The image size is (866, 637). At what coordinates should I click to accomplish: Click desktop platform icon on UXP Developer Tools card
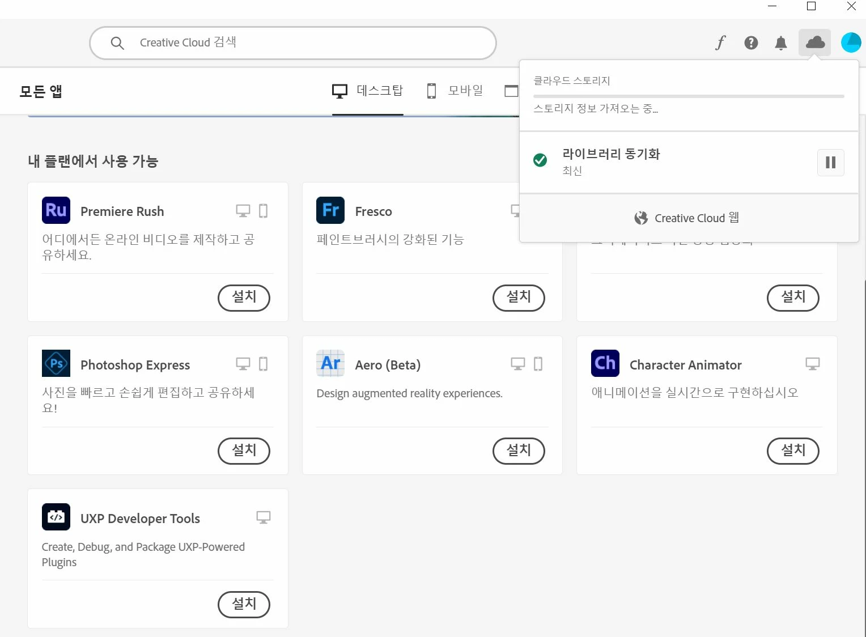click(264, 517)
